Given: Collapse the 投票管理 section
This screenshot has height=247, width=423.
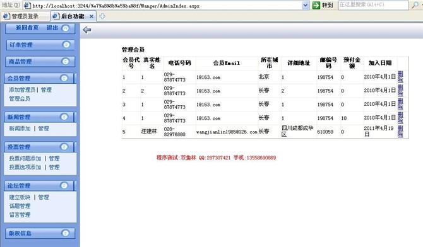Looking at the screenshot, I should 64,147.
